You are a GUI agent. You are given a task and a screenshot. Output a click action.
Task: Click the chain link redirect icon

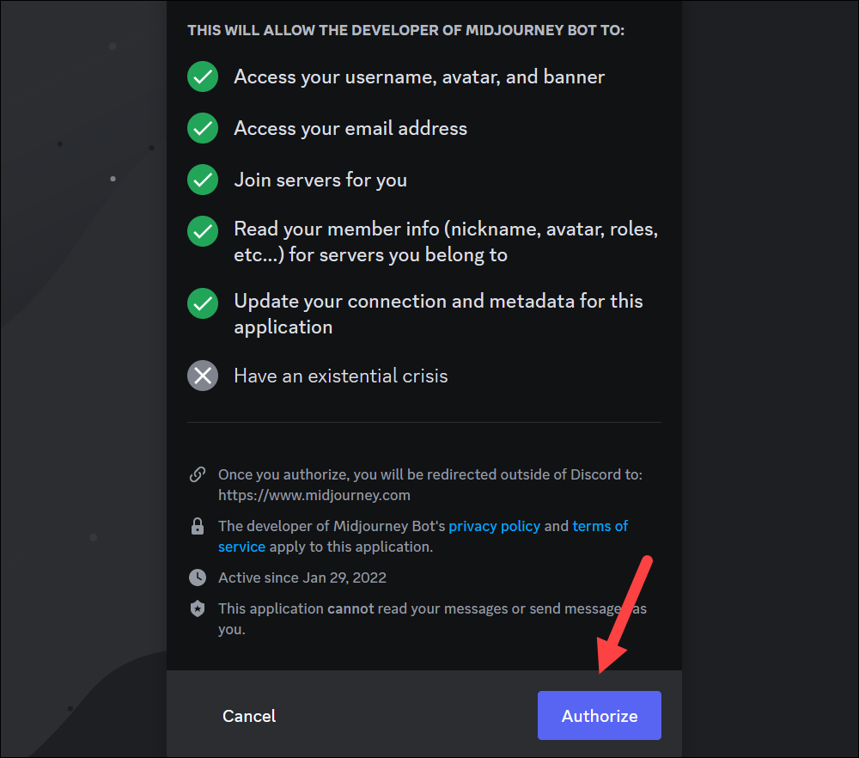[198, 474]
